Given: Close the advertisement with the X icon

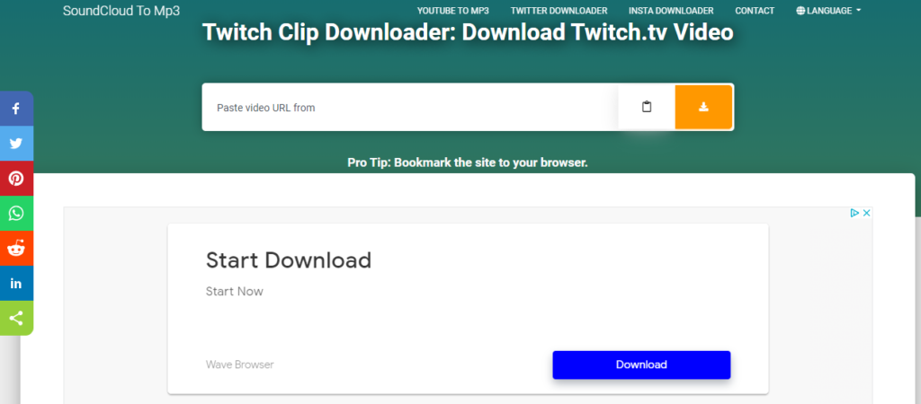Looking at the screenshot, I should point(866,214).
